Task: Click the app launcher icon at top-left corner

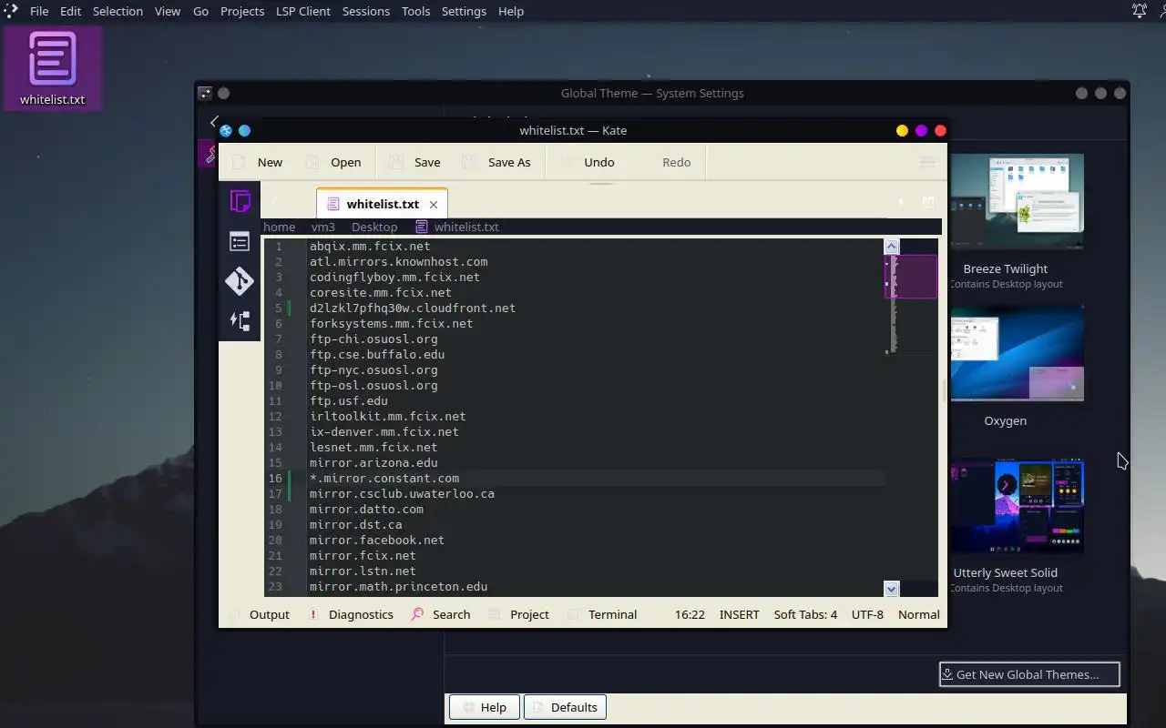Action: (x=9, y=11)
